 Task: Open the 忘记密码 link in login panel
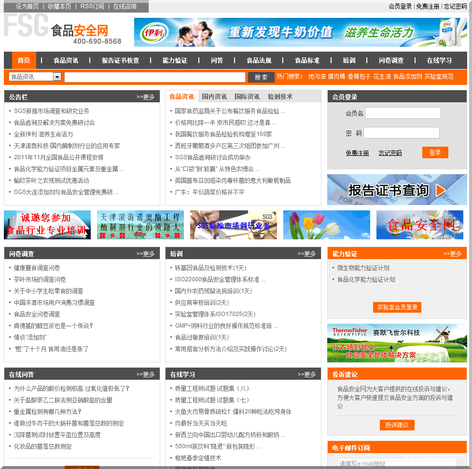pos(390,153)
